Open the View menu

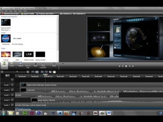click(11, 11)
